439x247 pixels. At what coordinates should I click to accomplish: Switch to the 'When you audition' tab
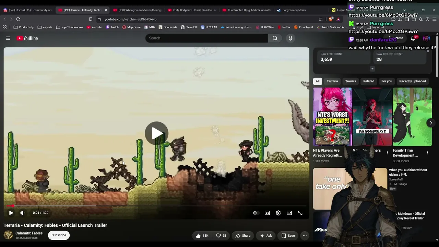137,10
